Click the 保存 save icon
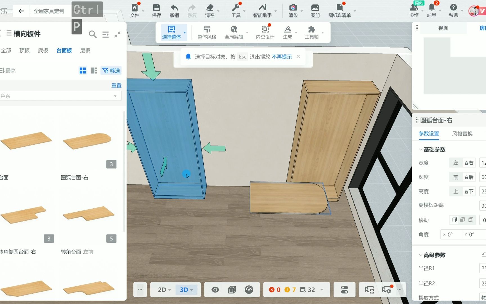 (156, 11)
